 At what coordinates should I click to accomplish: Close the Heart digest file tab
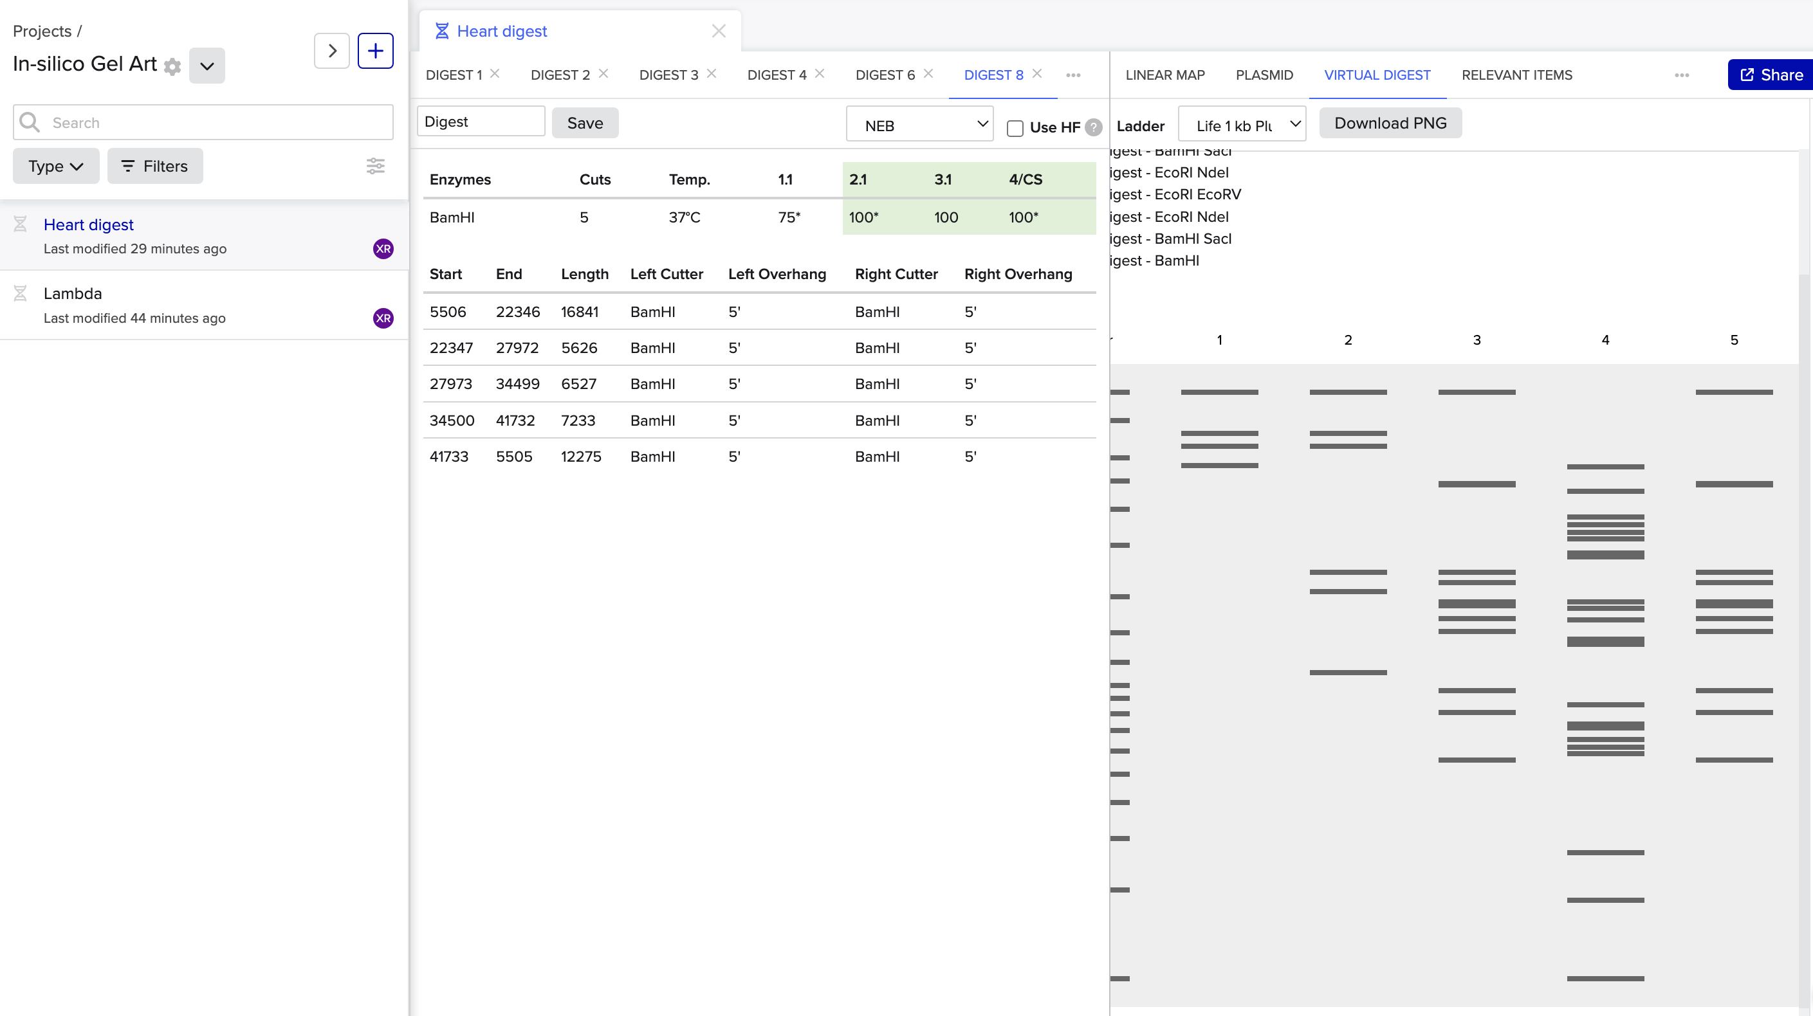point(718,31)
